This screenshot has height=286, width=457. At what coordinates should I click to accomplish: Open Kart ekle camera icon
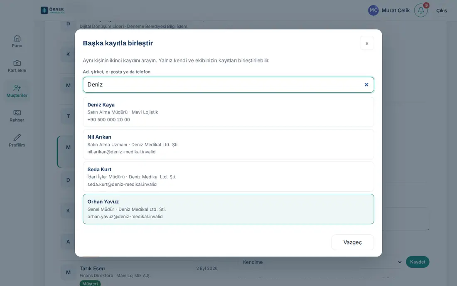click(x=17, y=63)
